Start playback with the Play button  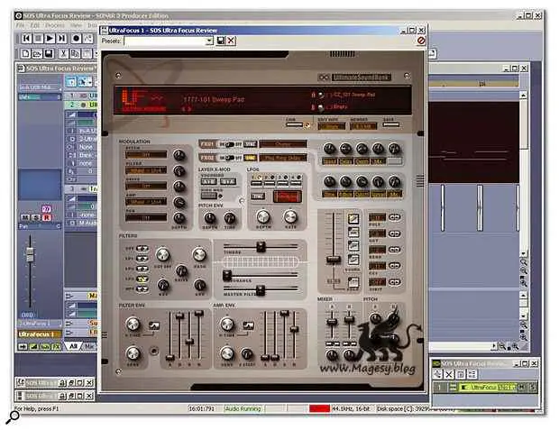[x=50, y=38]
